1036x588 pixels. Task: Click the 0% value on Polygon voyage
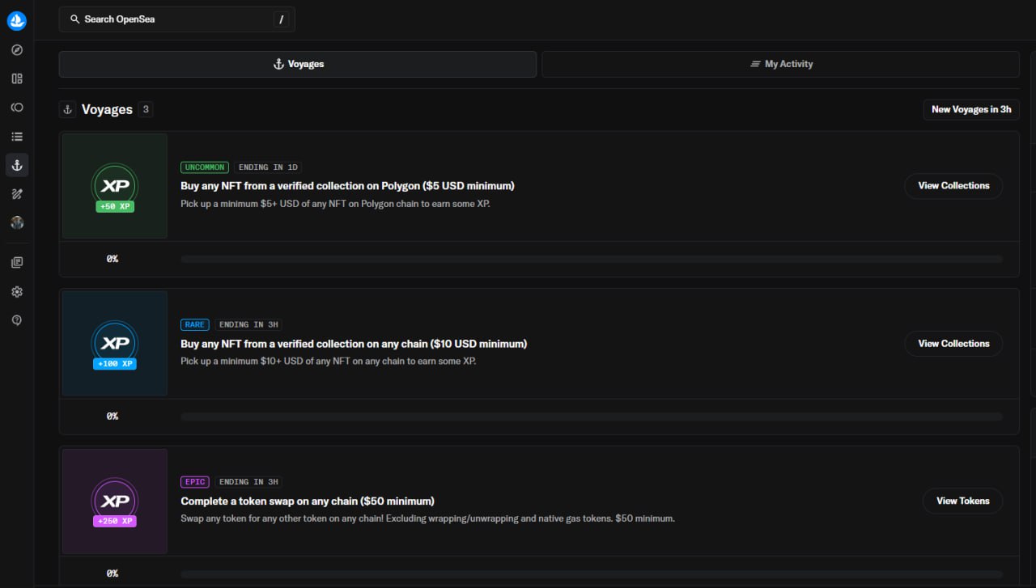coord(113,259)
